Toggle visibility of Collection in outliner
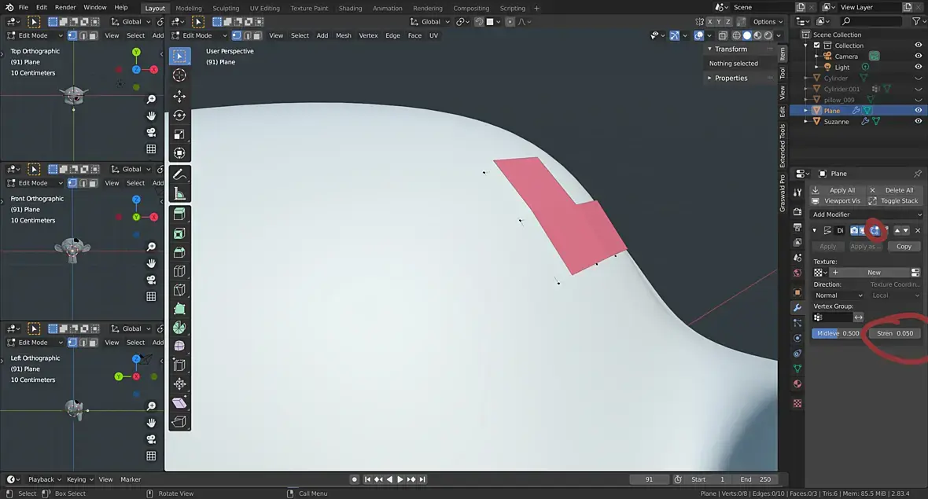 [918, 46]
